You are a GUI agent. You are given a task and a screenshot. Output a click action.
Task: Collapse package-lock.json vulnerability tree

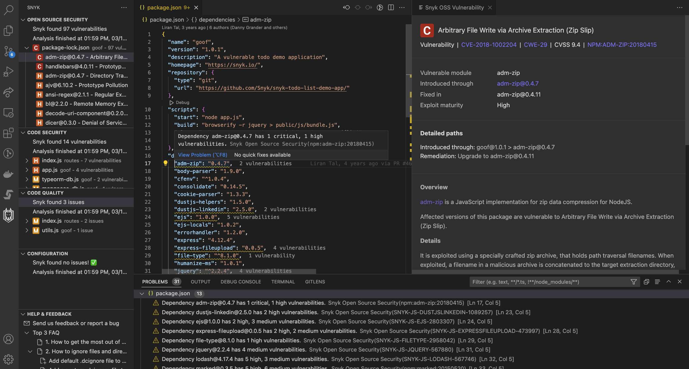[27, 48]
